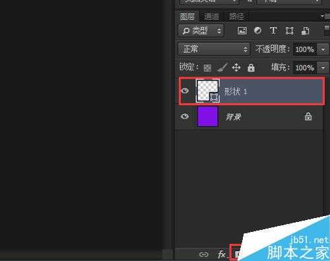This screenshot has width=330, height=261.
Task: Lock position move icon
Action: point(236,68)
